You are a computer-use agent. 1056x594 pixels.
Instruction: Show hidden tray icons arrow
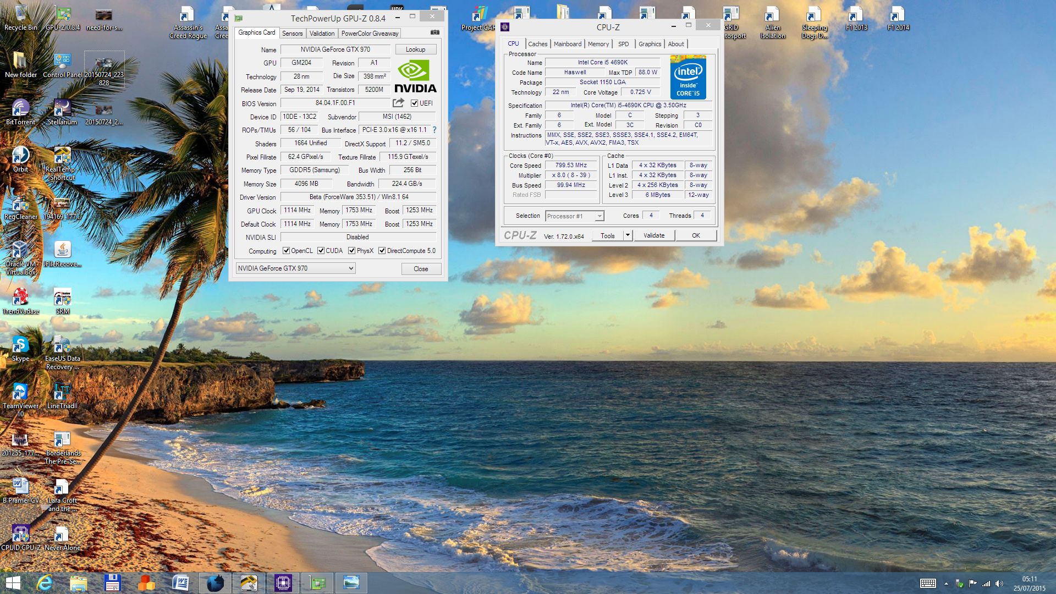pyautogui.click(x=946, y=584)
